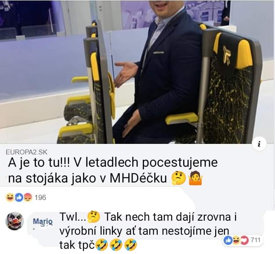Screen dimensions: 275x254
Task: Open the 711 comment reactions count
Action: [256, 240]
